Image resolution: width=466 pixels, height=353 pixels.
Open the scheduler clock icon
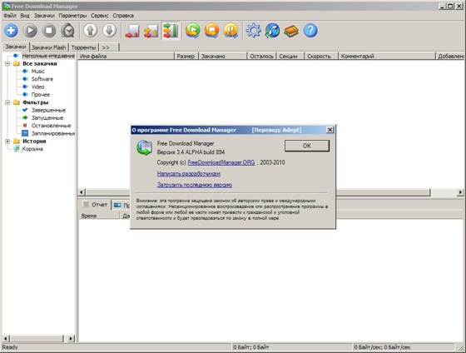click(x=68, y=30)
